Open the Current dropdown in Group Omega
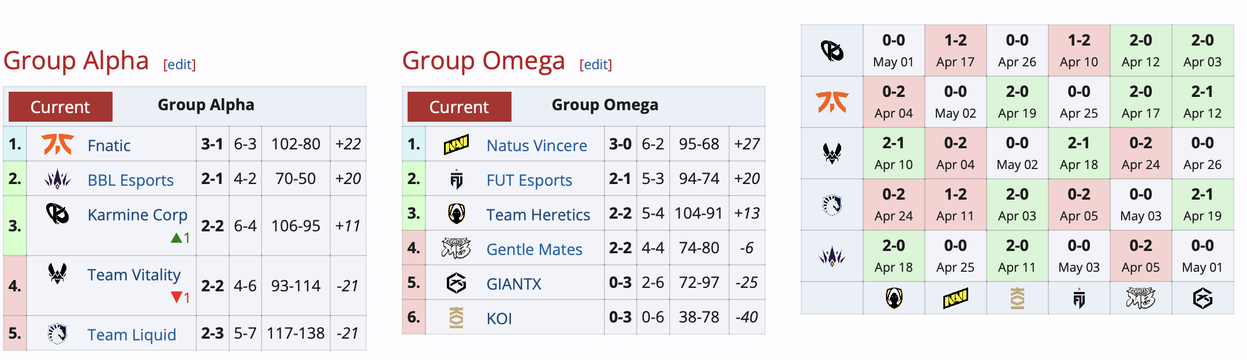 pyautogui.click(x=460, y=107)
